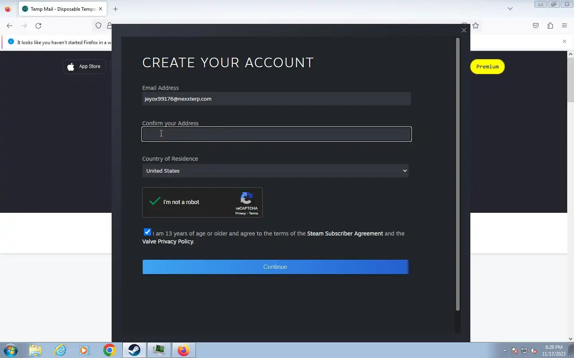Click the Firefox back arrow
574x358 pixels.
(x=10, y=26)
